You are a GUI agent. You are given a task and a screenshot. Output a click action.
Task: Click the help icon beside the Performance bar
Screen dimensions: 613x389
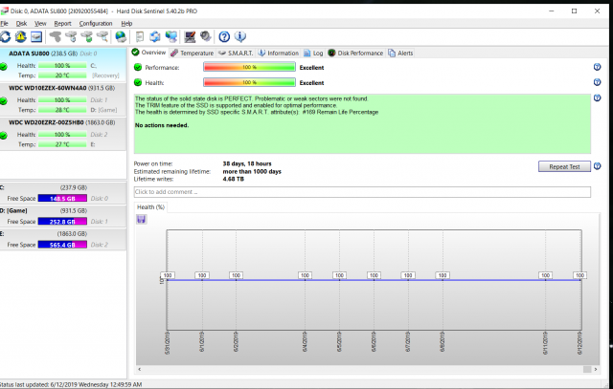(x=597, y=69)
